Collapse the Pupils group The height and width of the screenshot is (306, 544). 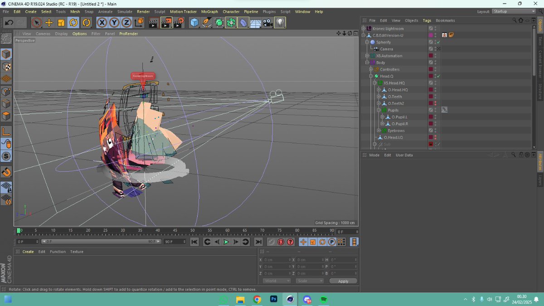coord(379,110)
